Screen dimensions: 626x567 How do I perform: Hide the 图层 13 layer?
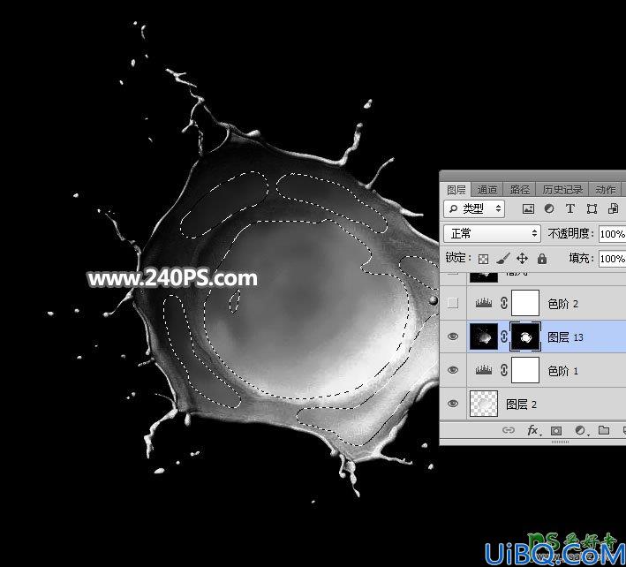(x=453, y=336)
